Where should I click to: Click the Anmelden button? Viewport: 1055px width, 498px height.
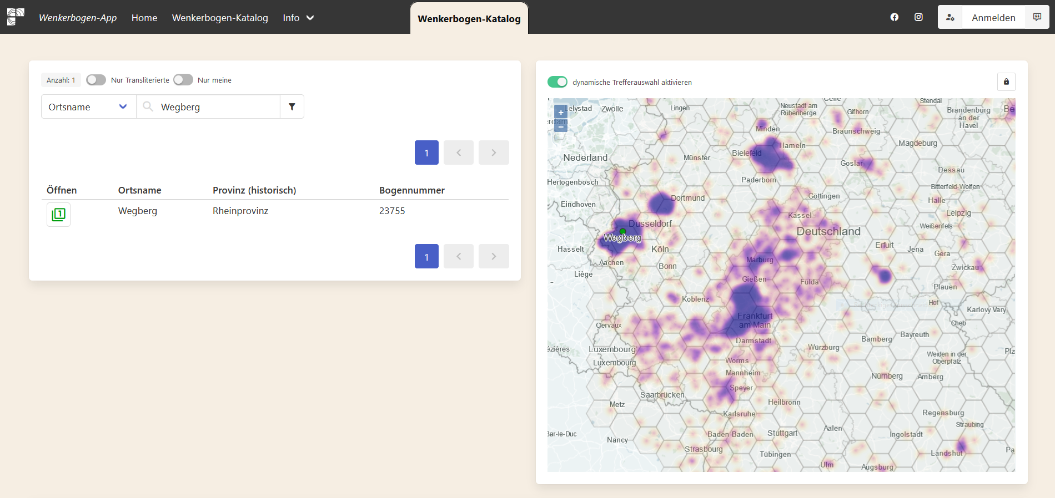tap(993, 18)
